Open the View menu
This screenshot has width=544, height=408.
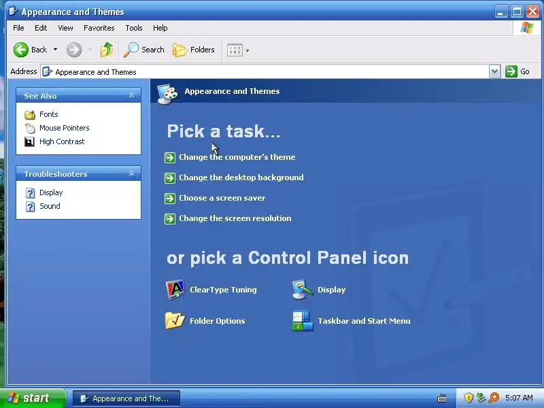pos(65,28)
